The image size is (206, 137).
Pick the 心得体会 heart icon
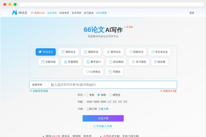[x=88, y=72]
